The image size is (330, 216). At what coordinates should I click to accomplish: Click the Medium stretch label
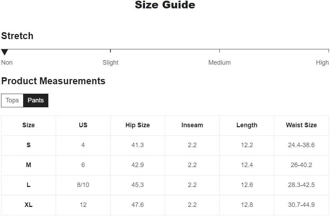point(219,63)
